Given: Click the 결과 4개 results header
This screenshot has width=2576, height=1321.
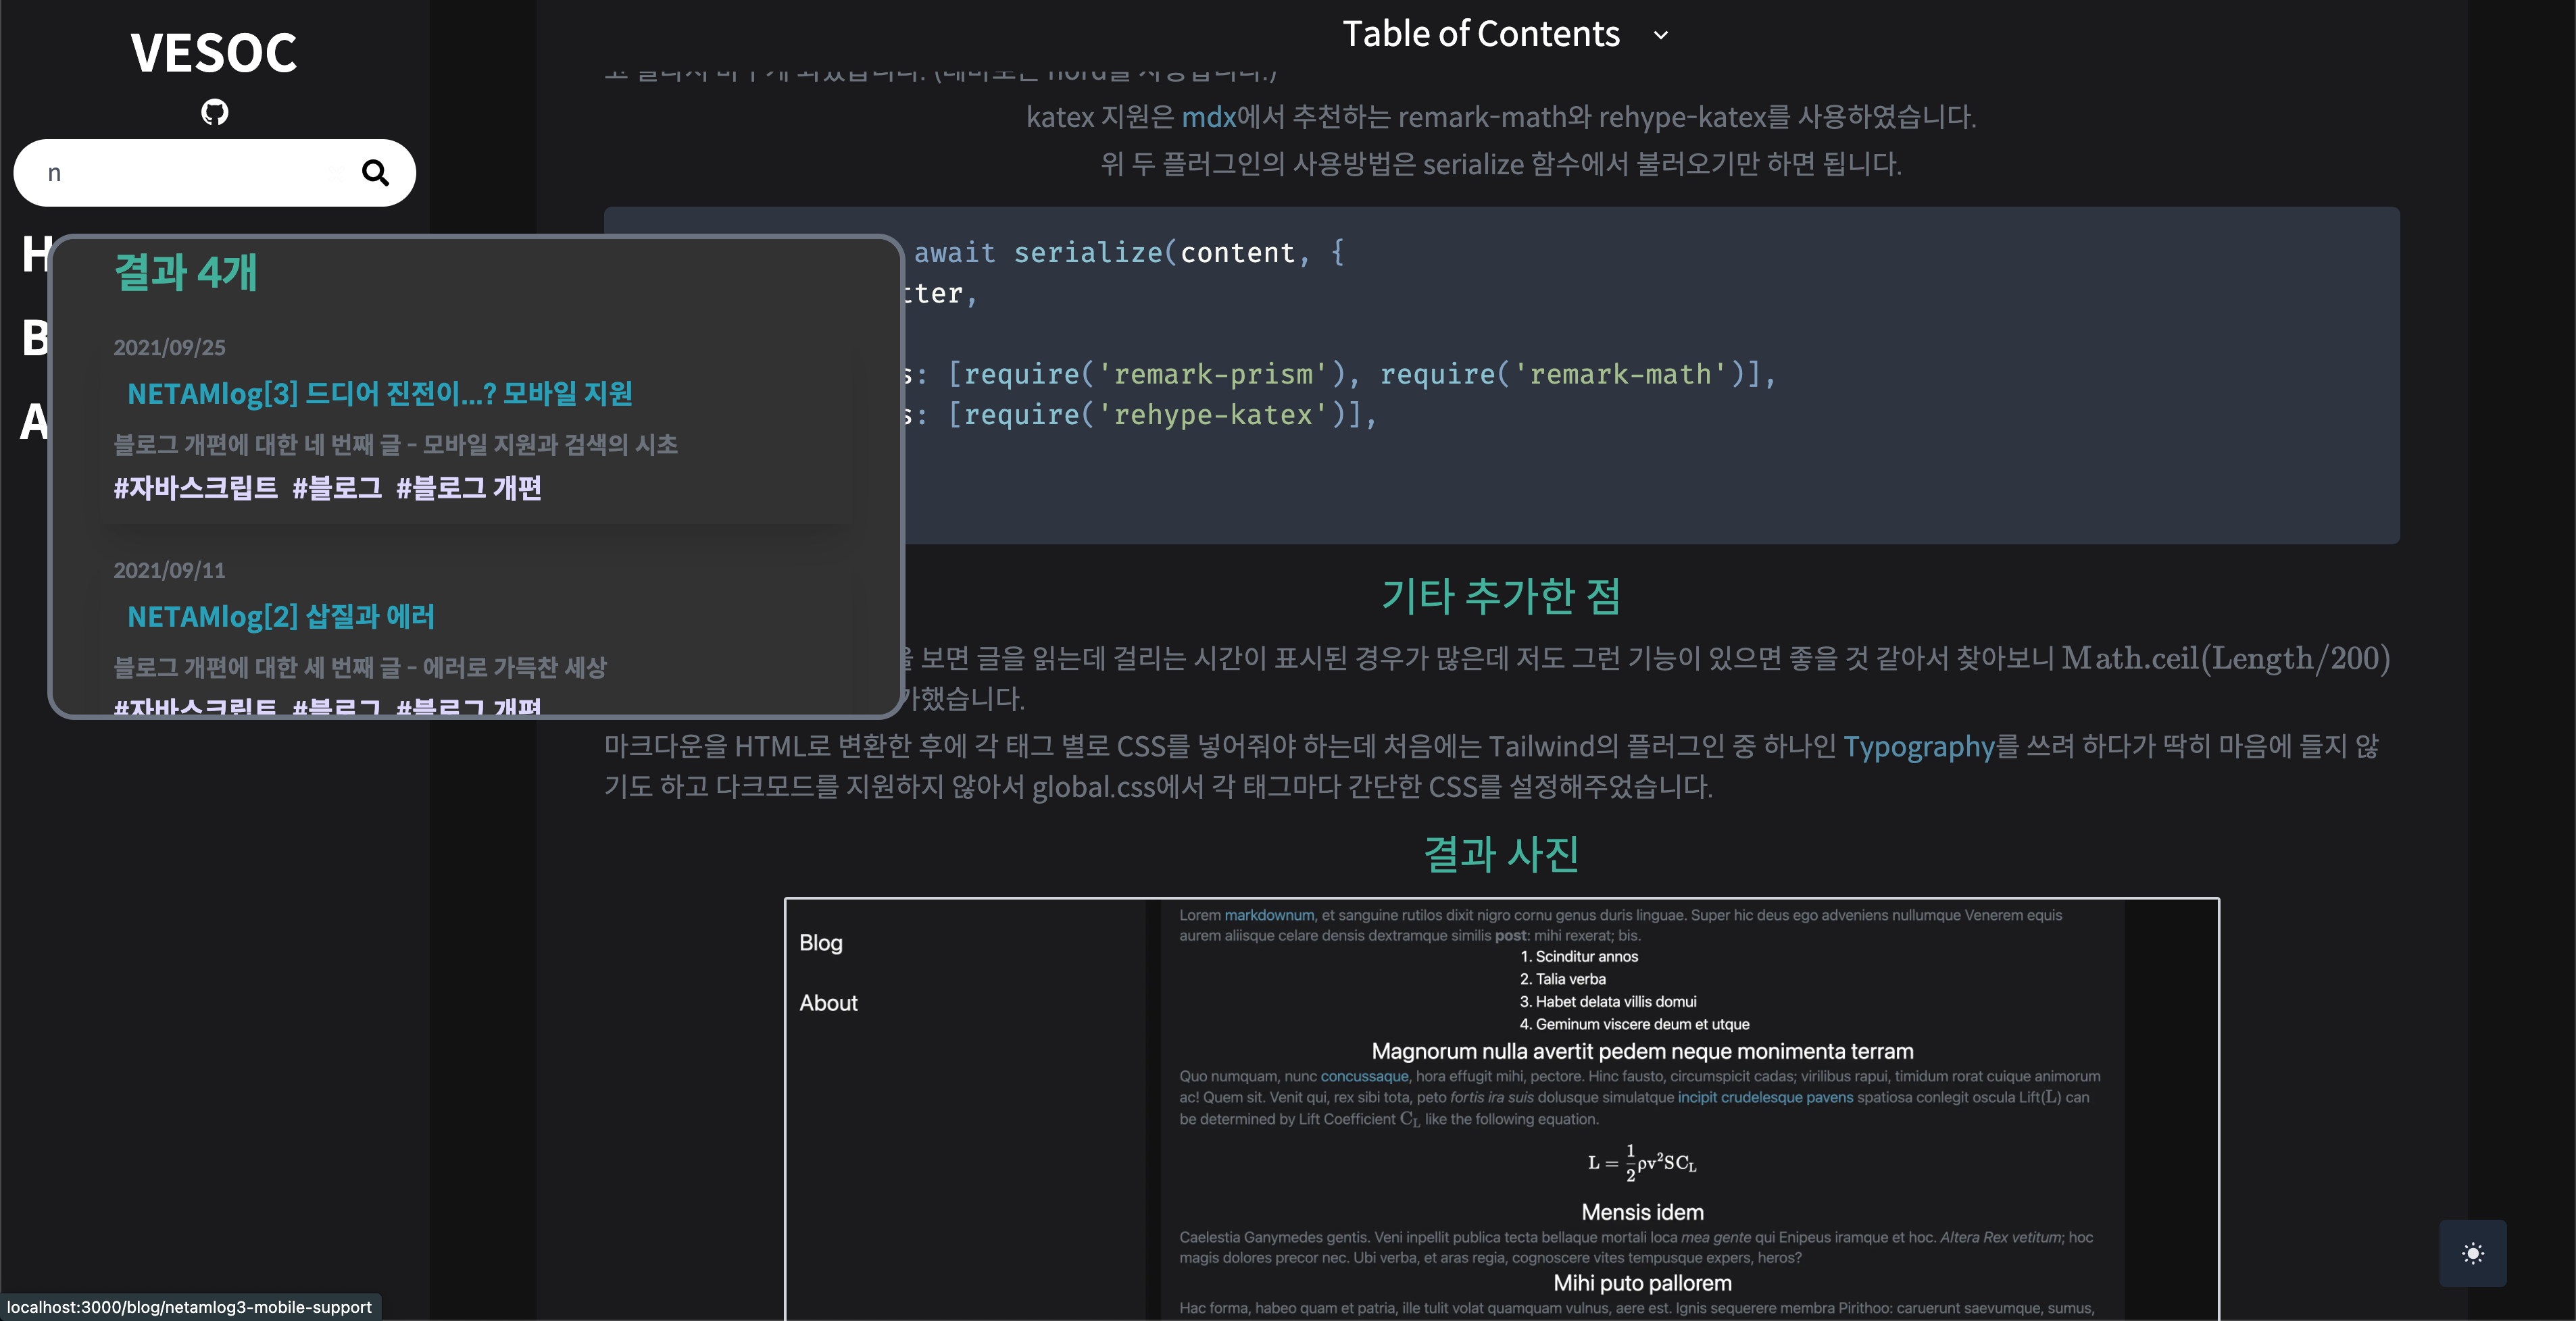Looking at the screenshot, I should 186,271.
